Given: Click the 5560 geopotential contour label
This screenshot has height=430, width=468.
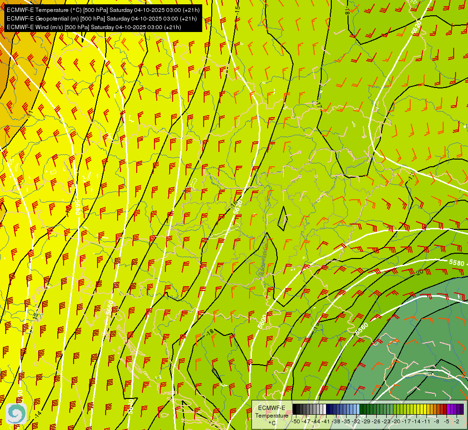Looking at the screenshot, I should (362, 329).
